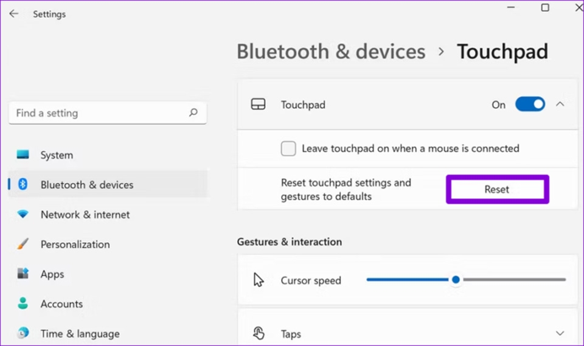Expand the Taps section chevron

(x=560, y=333)
